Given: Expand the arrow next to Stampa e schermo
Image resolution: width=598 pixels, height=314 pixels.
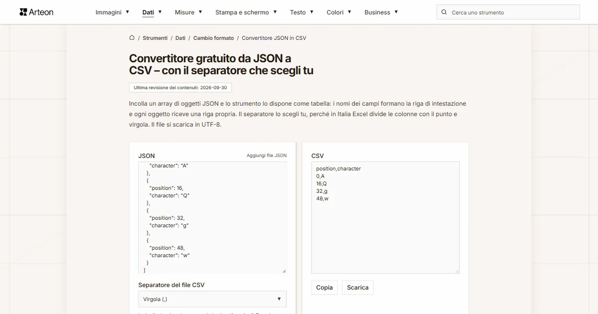Looking at the screenshot, I should click(275, 12).
